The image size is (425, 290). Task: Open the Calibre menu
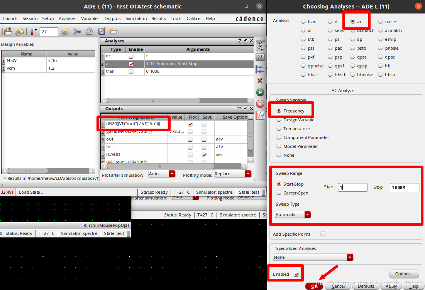click(x=193, y=18)
